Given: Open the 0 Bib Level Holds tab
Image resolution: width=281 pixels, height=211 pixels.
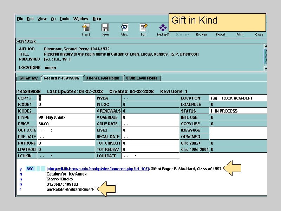Looking at the screenshot, I should pos(142,78).
